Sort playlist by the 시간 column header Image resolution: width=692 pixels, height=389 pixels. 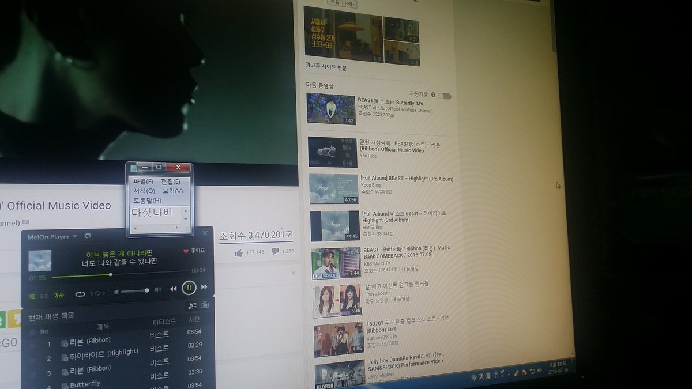tap(194, 320)
